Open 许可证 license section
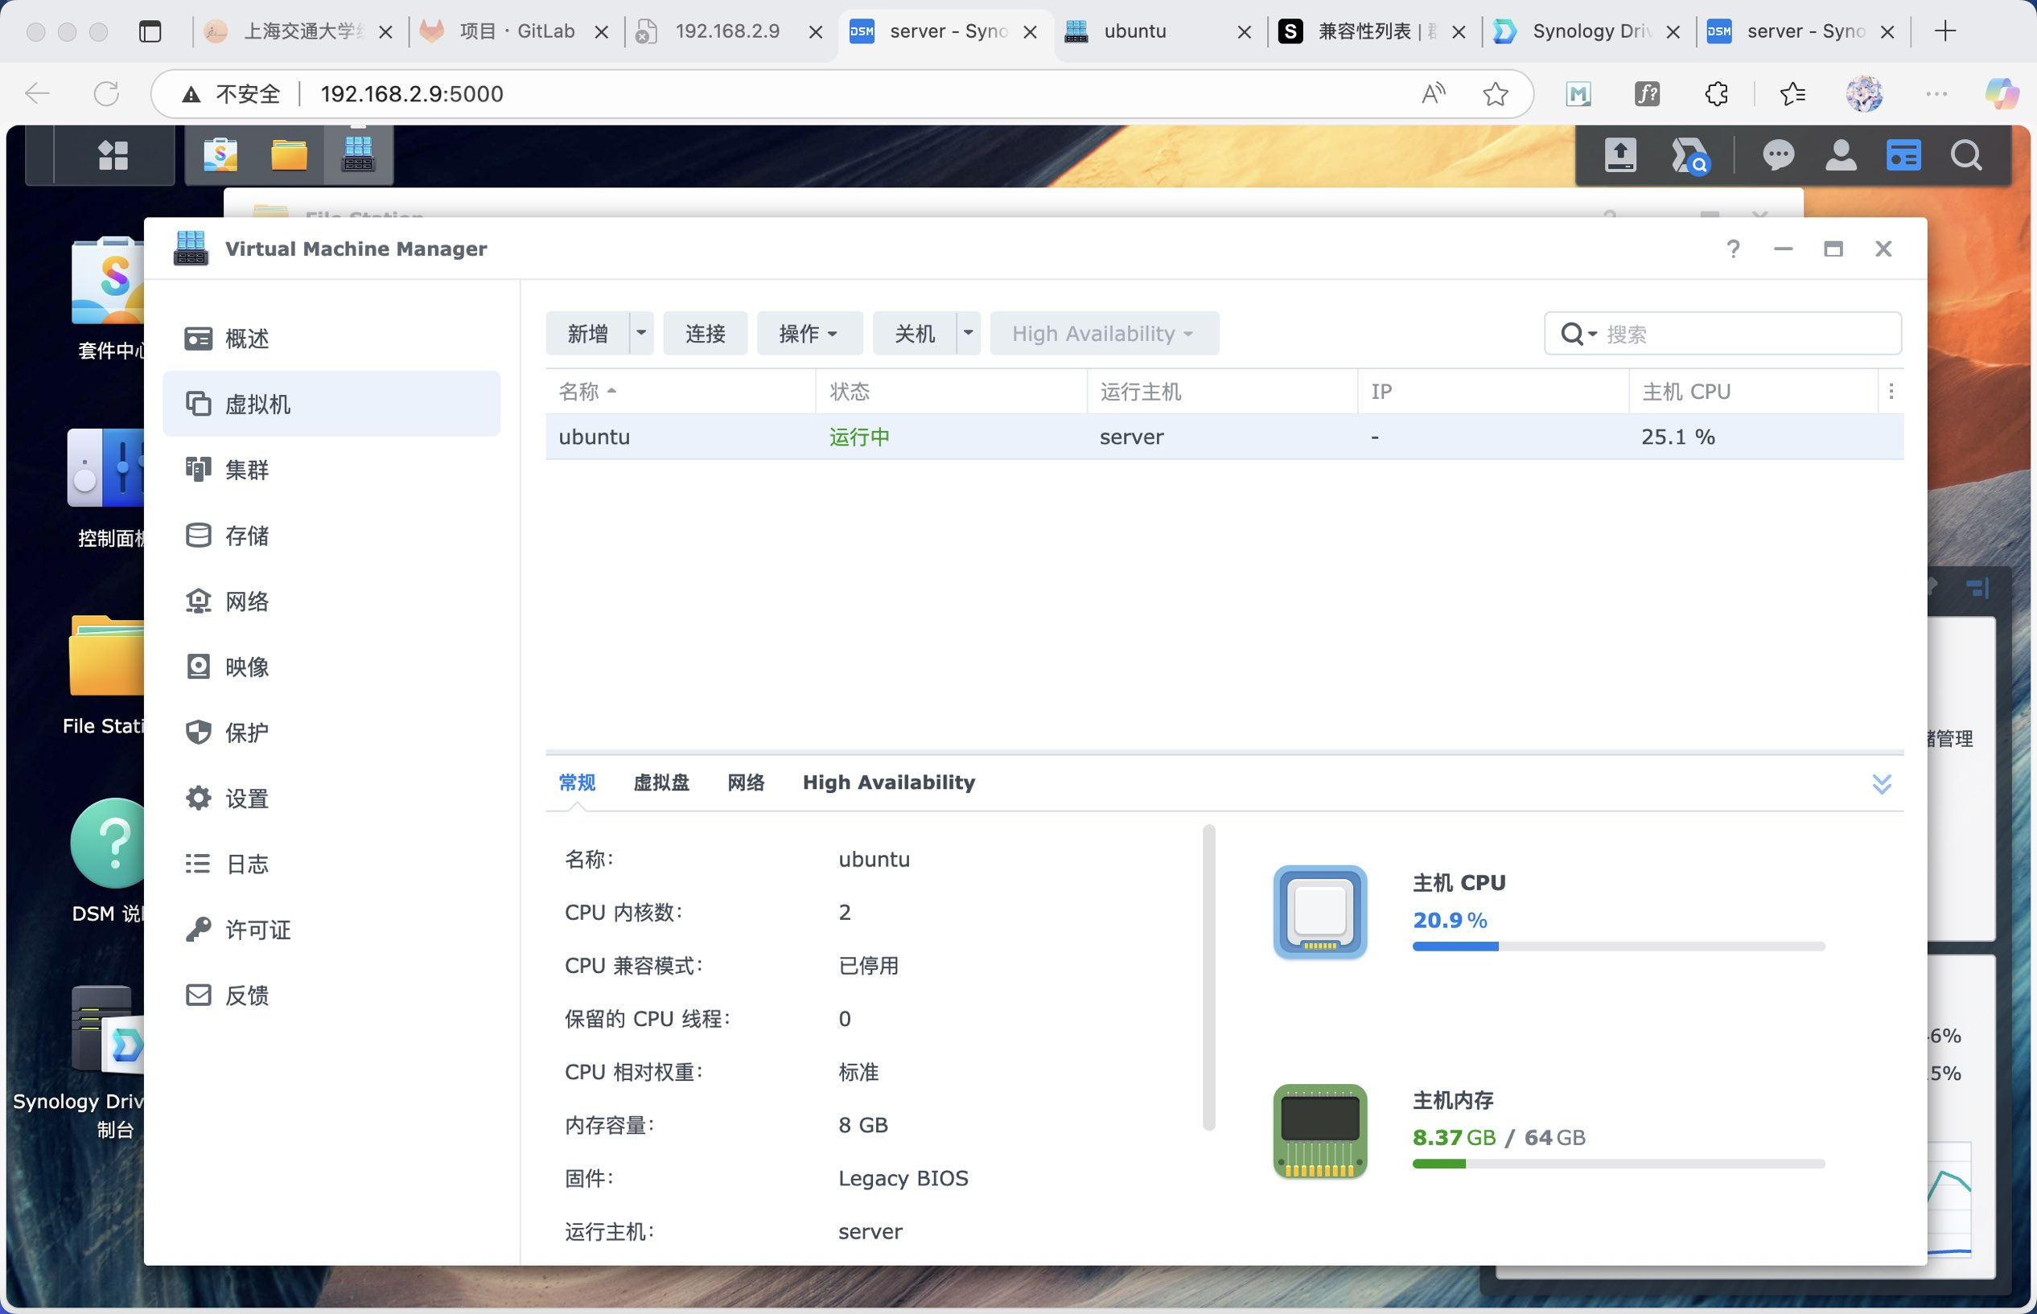Viewport: 2037px width, 1314px height. [331, 929]
